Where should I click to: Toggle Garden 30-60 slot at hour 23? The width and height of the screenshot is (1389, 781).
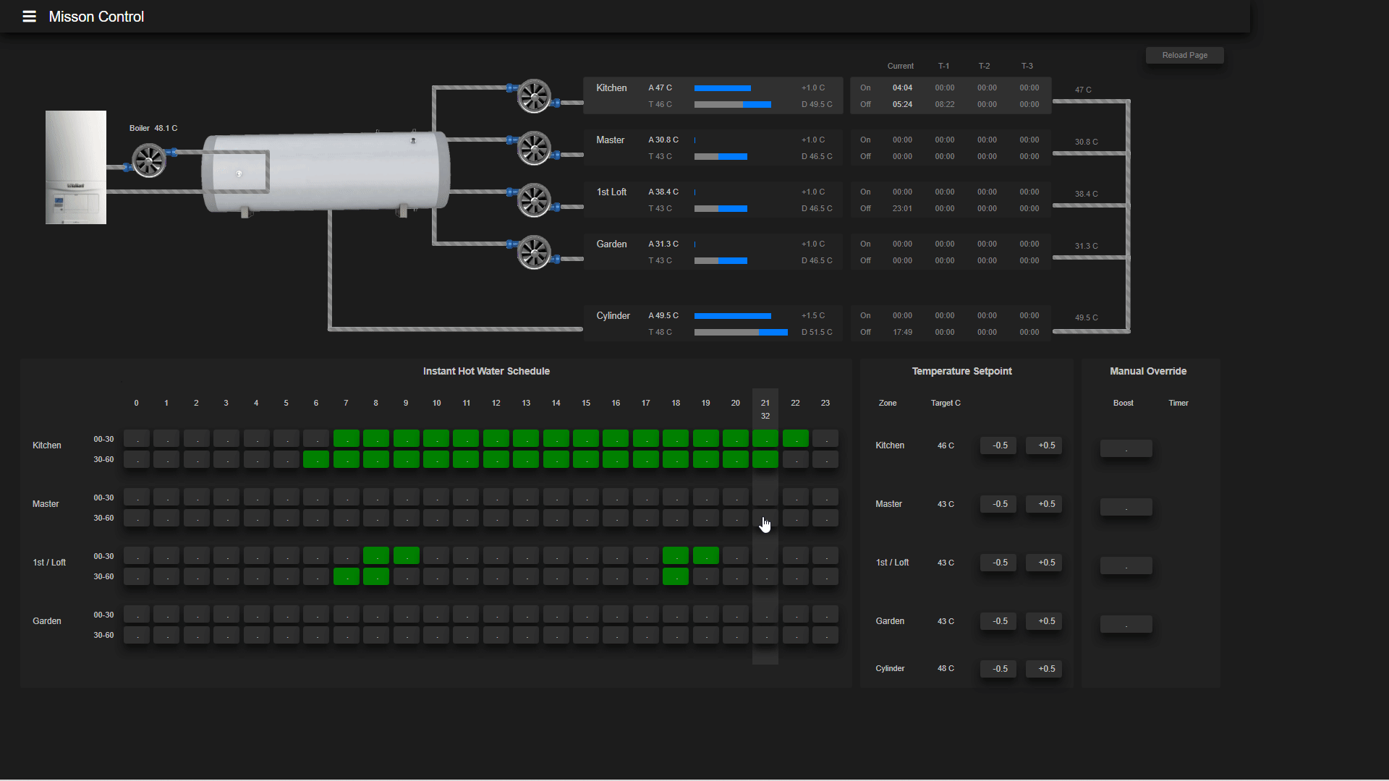click(825, 635)
